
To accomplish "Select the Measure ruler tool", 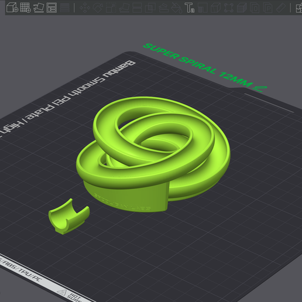I will (281, 8).
